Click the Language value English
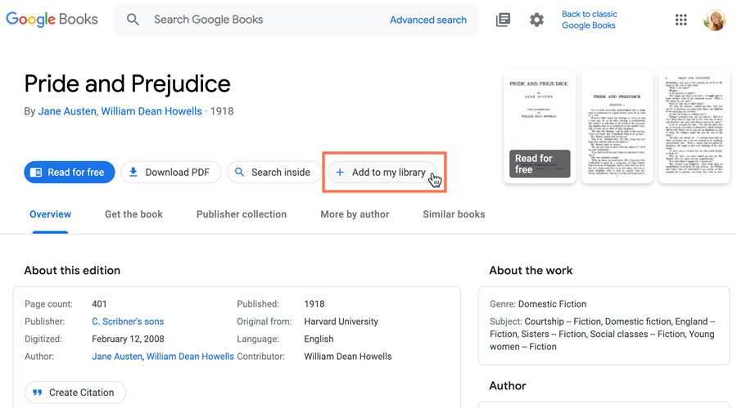This screenshot has height=409, width=737. [319, 339]
